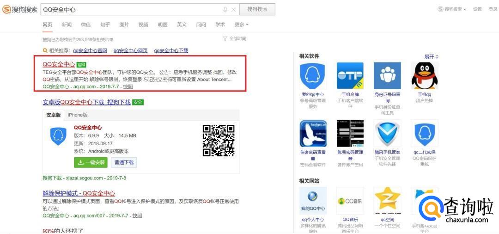The height and width of the screenshot is (234, 499).
Task: Click the 手机qq penguin icon
Action: click(425, 76)
